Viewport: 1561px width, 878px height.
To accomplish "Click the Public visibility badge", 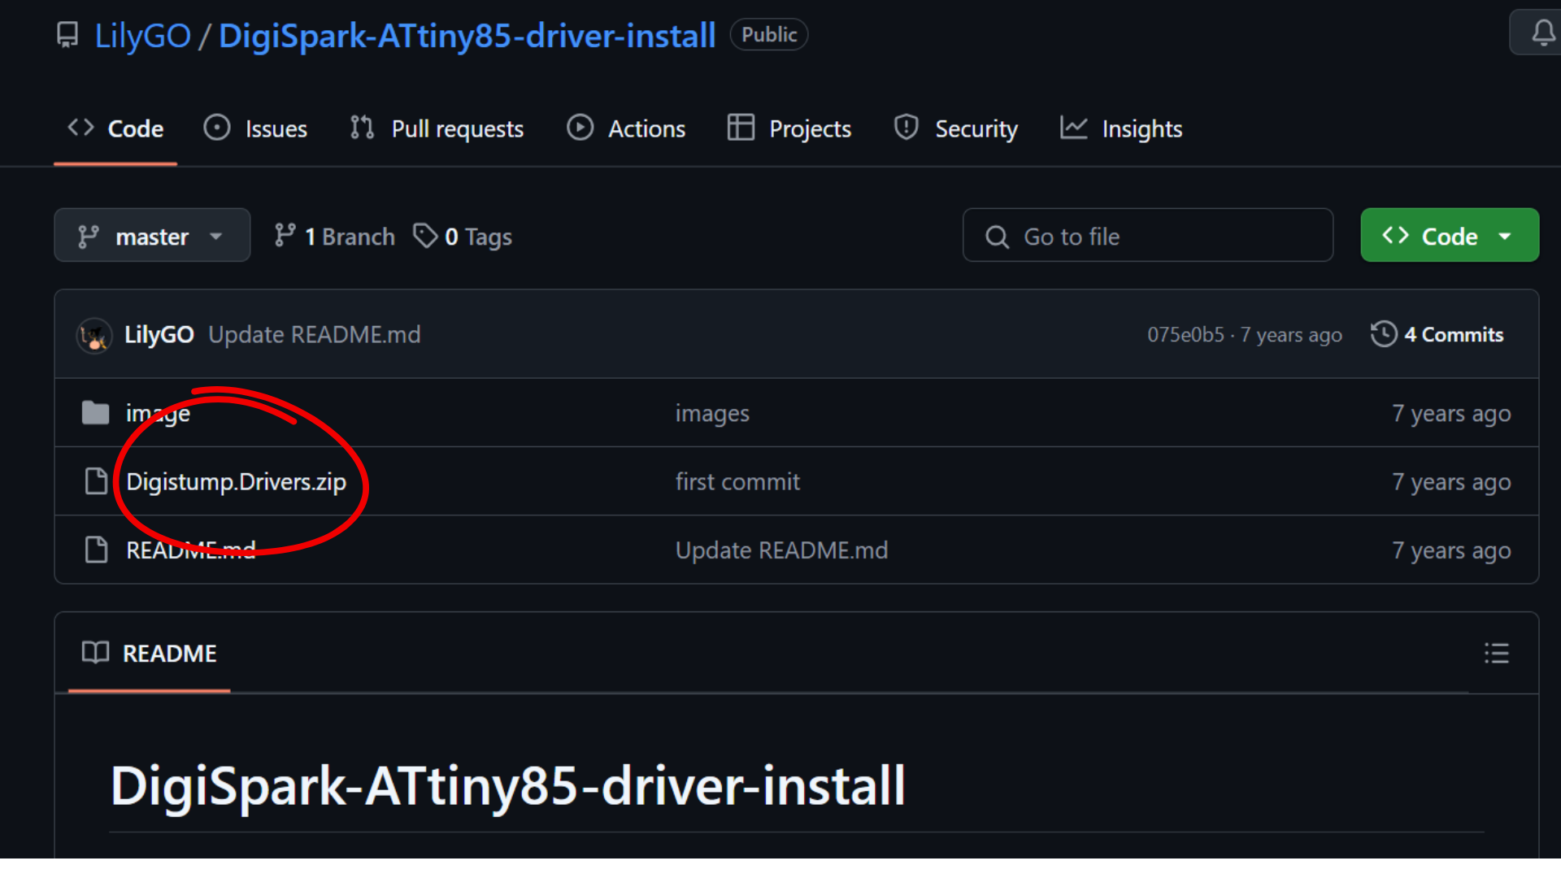I will pyautogui.click(x=769, y=35).
